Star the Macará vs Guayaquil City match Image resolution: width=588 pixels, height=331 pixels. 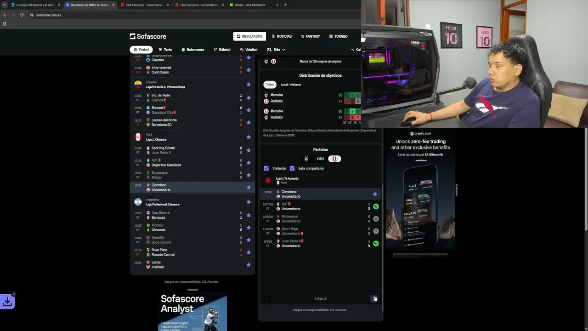(249, 110)
